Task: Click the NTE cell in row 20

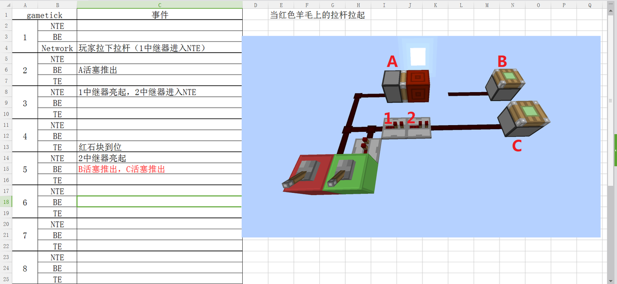Action: (x=57, y=224)
